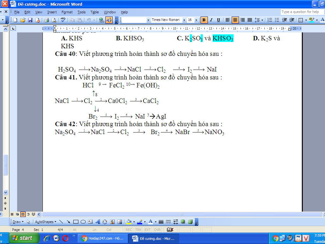Open the File menu

[17, 12]
